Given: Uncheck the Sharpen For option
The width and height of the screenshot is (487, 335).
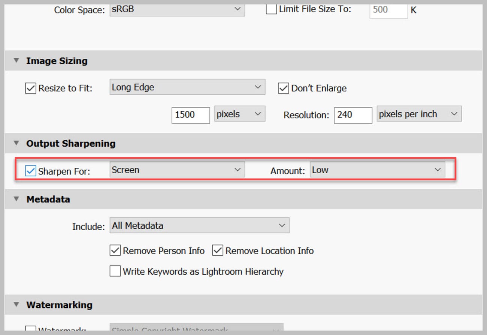Looking at the screenshot, I should 31,170.
